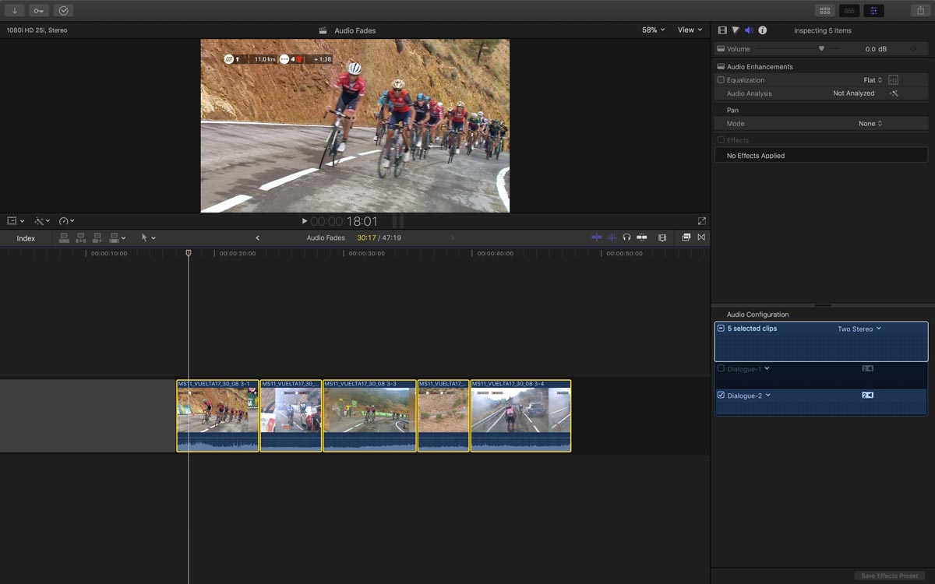The height and width of the screenshot is (584, 935).
Task: Open the Dialogue-2 role dropdown chevron
Action: pyautogui.click(x=767, y=396)
